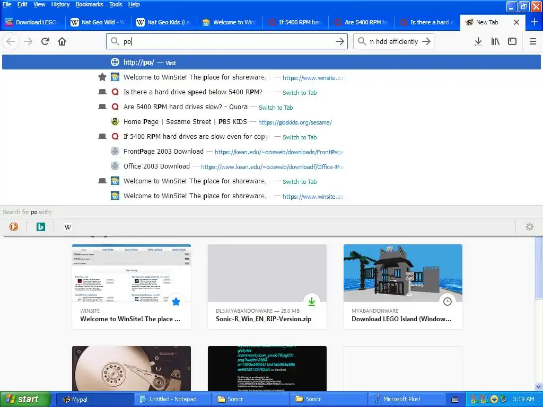Open the Download LEGO Island tile
The image size is (543, 407).
[x=403, y=287]
